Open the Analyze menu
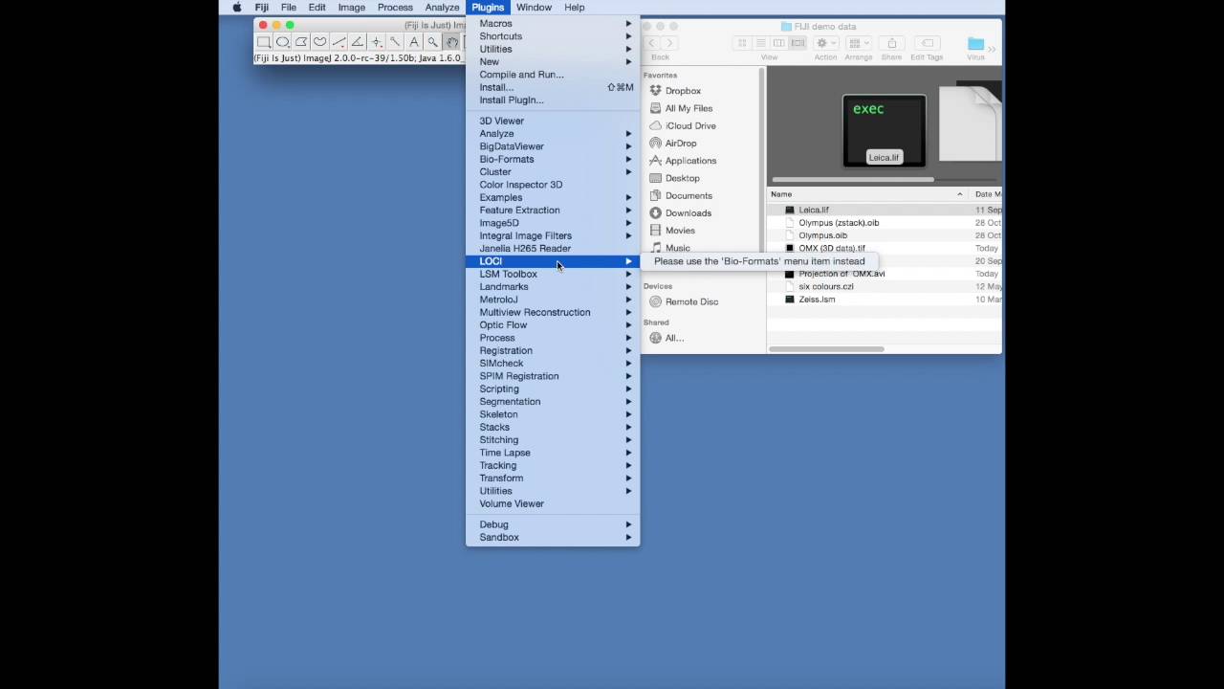 pyautogui.click(x=442, y=7)
